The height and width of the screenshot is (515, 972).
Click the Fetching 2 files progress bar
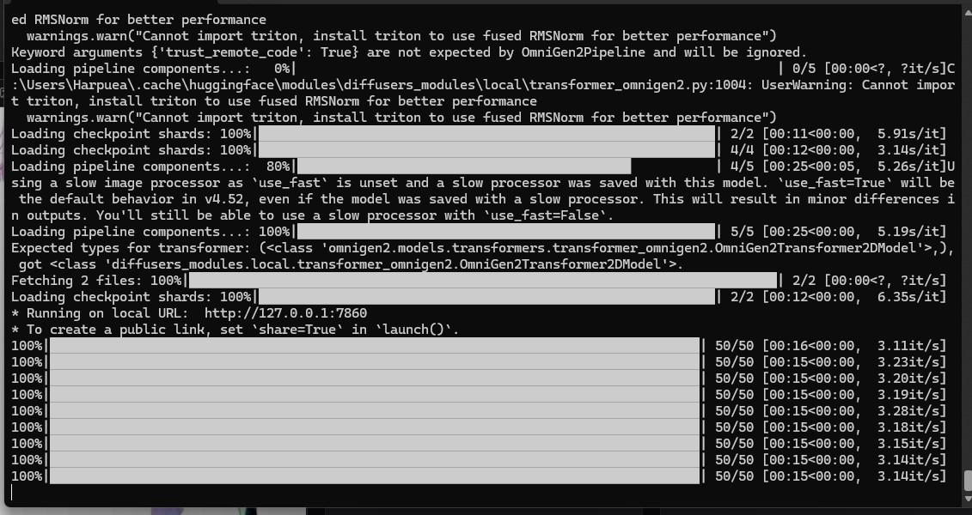[483, 281]
